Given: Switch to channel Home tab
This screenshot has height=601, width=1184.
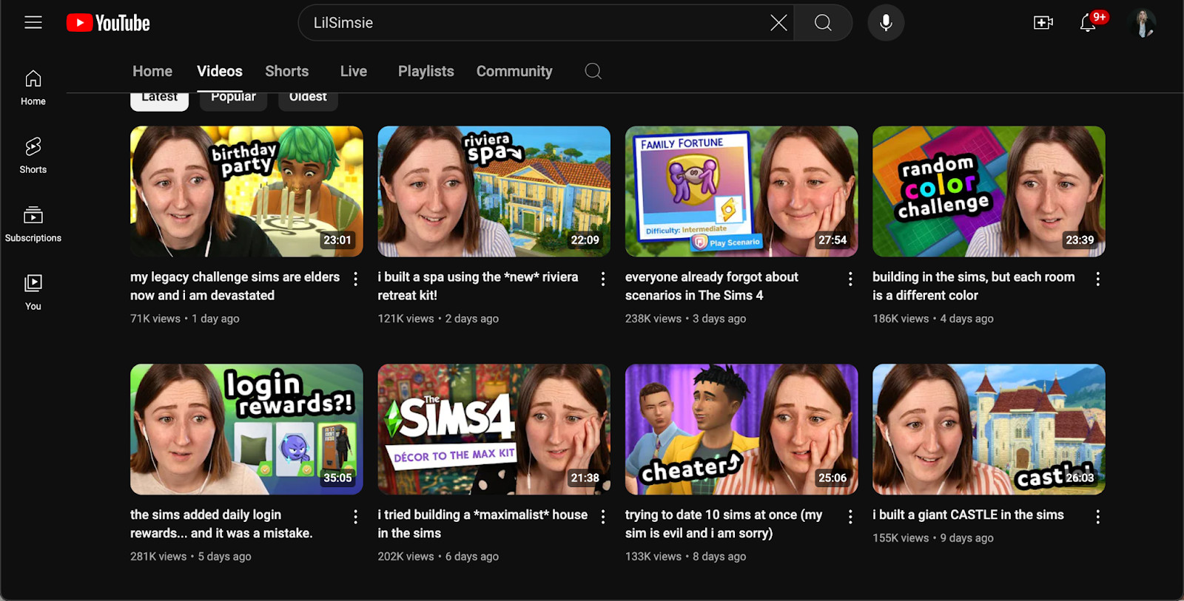Looking at the screenshot, I should tap(152, 71).
